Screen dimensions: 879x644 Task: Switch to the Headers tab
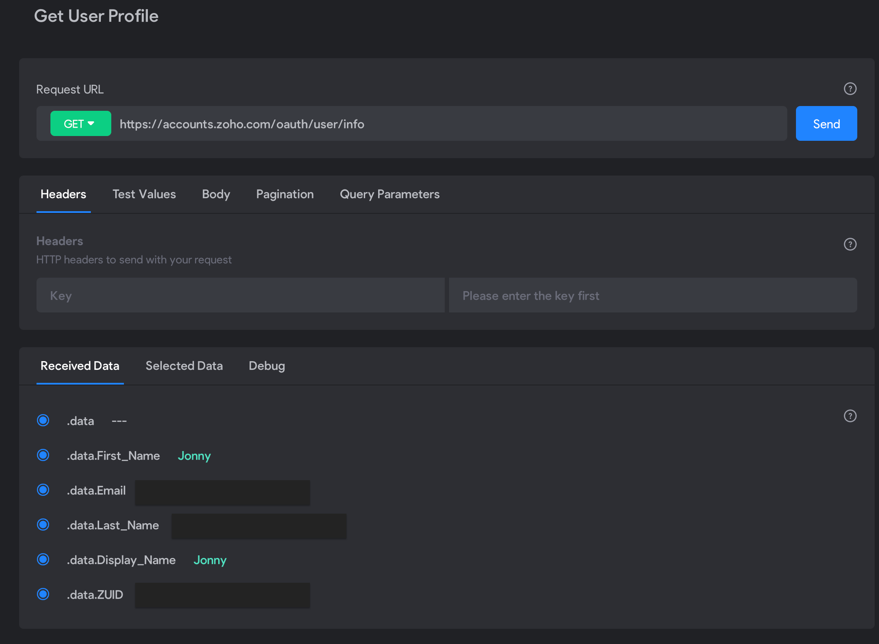pos(63,194)
